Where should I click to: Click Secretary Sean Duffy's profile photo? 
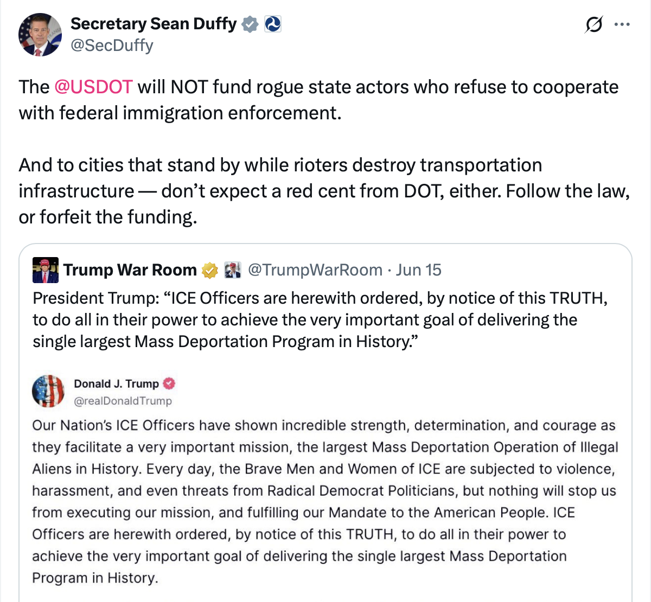(x=40, y=35)
